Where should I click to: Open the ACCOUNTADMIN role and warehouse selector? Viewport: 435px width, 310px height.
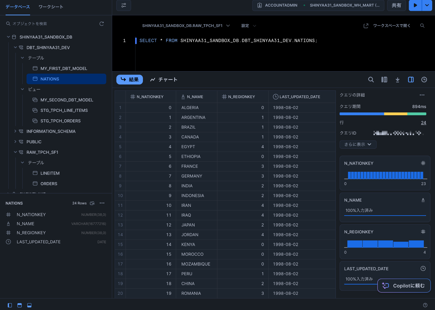point(318,5)
